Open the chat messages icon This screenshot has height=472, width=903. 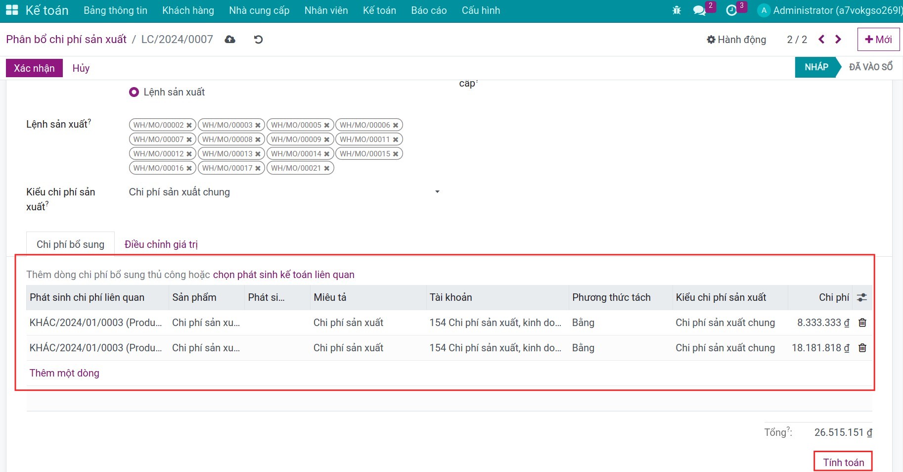click(x=699, y=10)
